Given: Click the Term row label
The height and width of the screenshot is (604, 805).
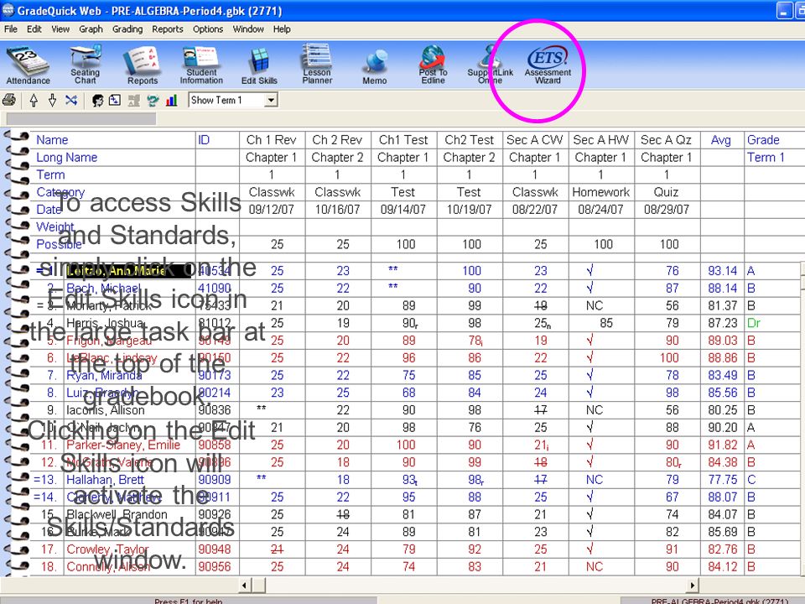Looking at the screenshot, I should coord(50,174).
